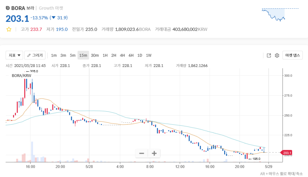Zoom in chart with plus button

click(154, 153)
